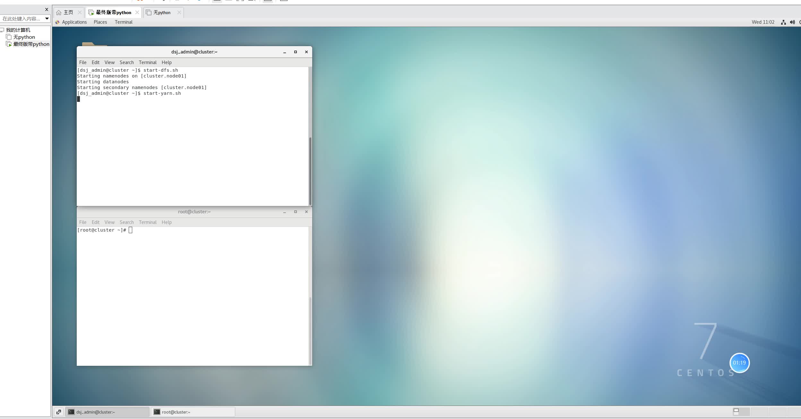801x419 pixels.
Task: Select the 无python VM in library tree
Action: tap(24, 37)
